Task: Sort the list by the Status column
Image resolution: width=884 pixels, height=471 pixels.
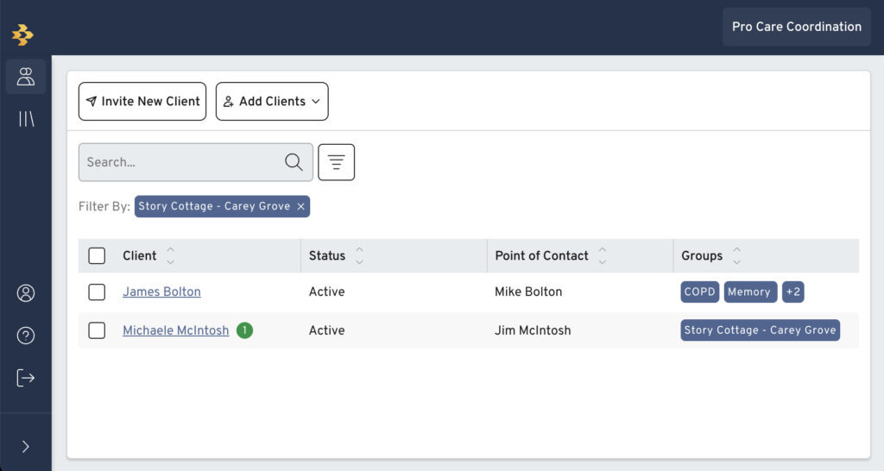Action: click(x=359, y=256)
